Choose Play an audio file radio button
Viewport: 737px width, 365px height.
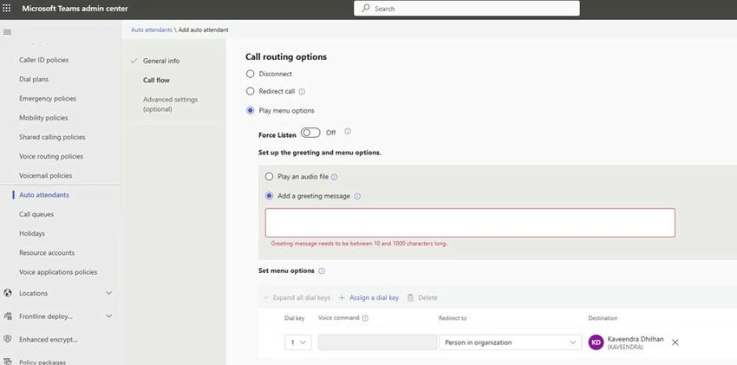click(269, 177)
